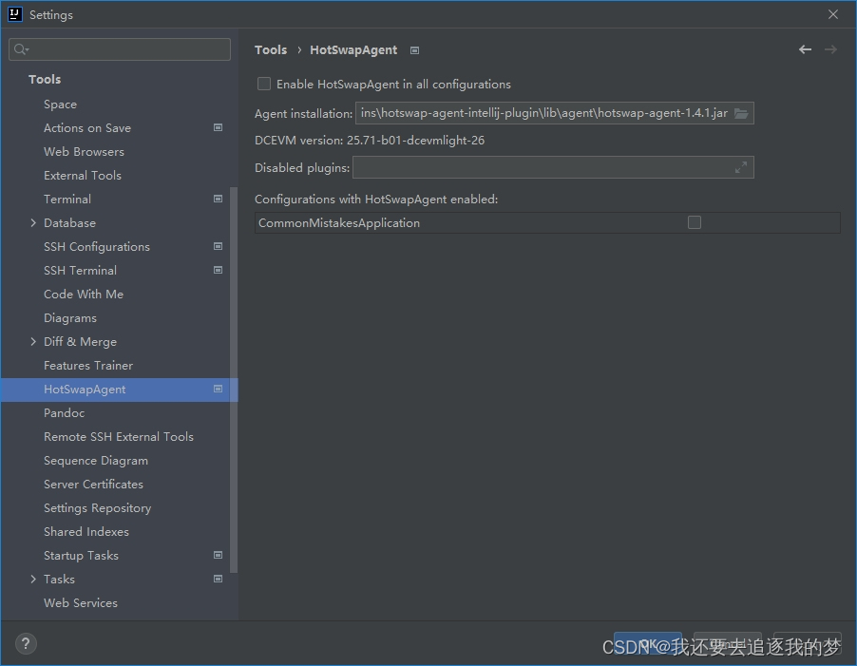The image size is (857, 666).
Task: Open SSH Configurations page
Action: tap(97, 247)
